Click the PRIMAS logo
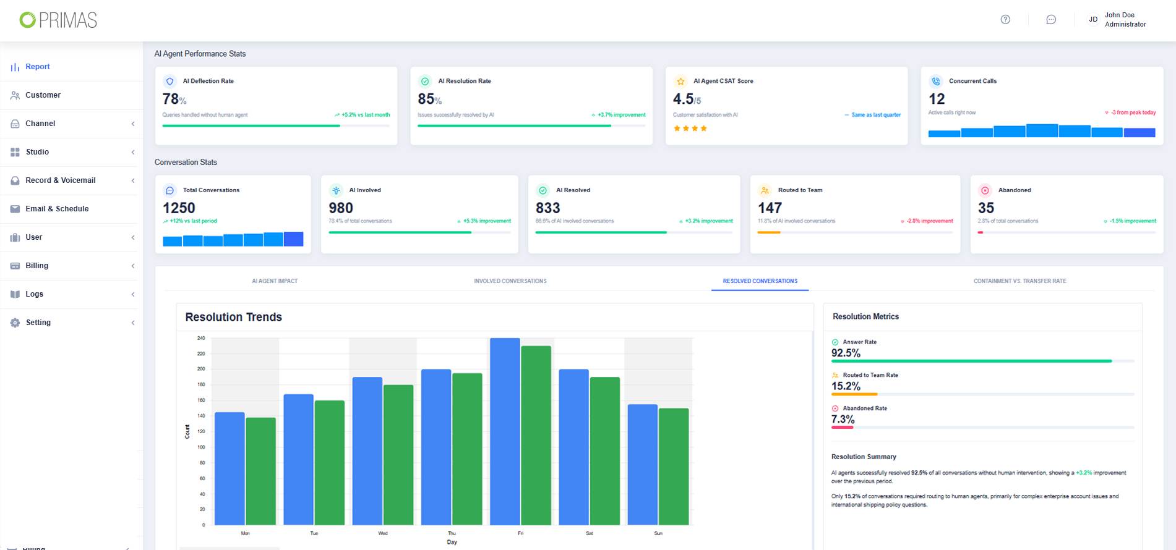This screenshot has width=1176, height=550. (58, 20)
